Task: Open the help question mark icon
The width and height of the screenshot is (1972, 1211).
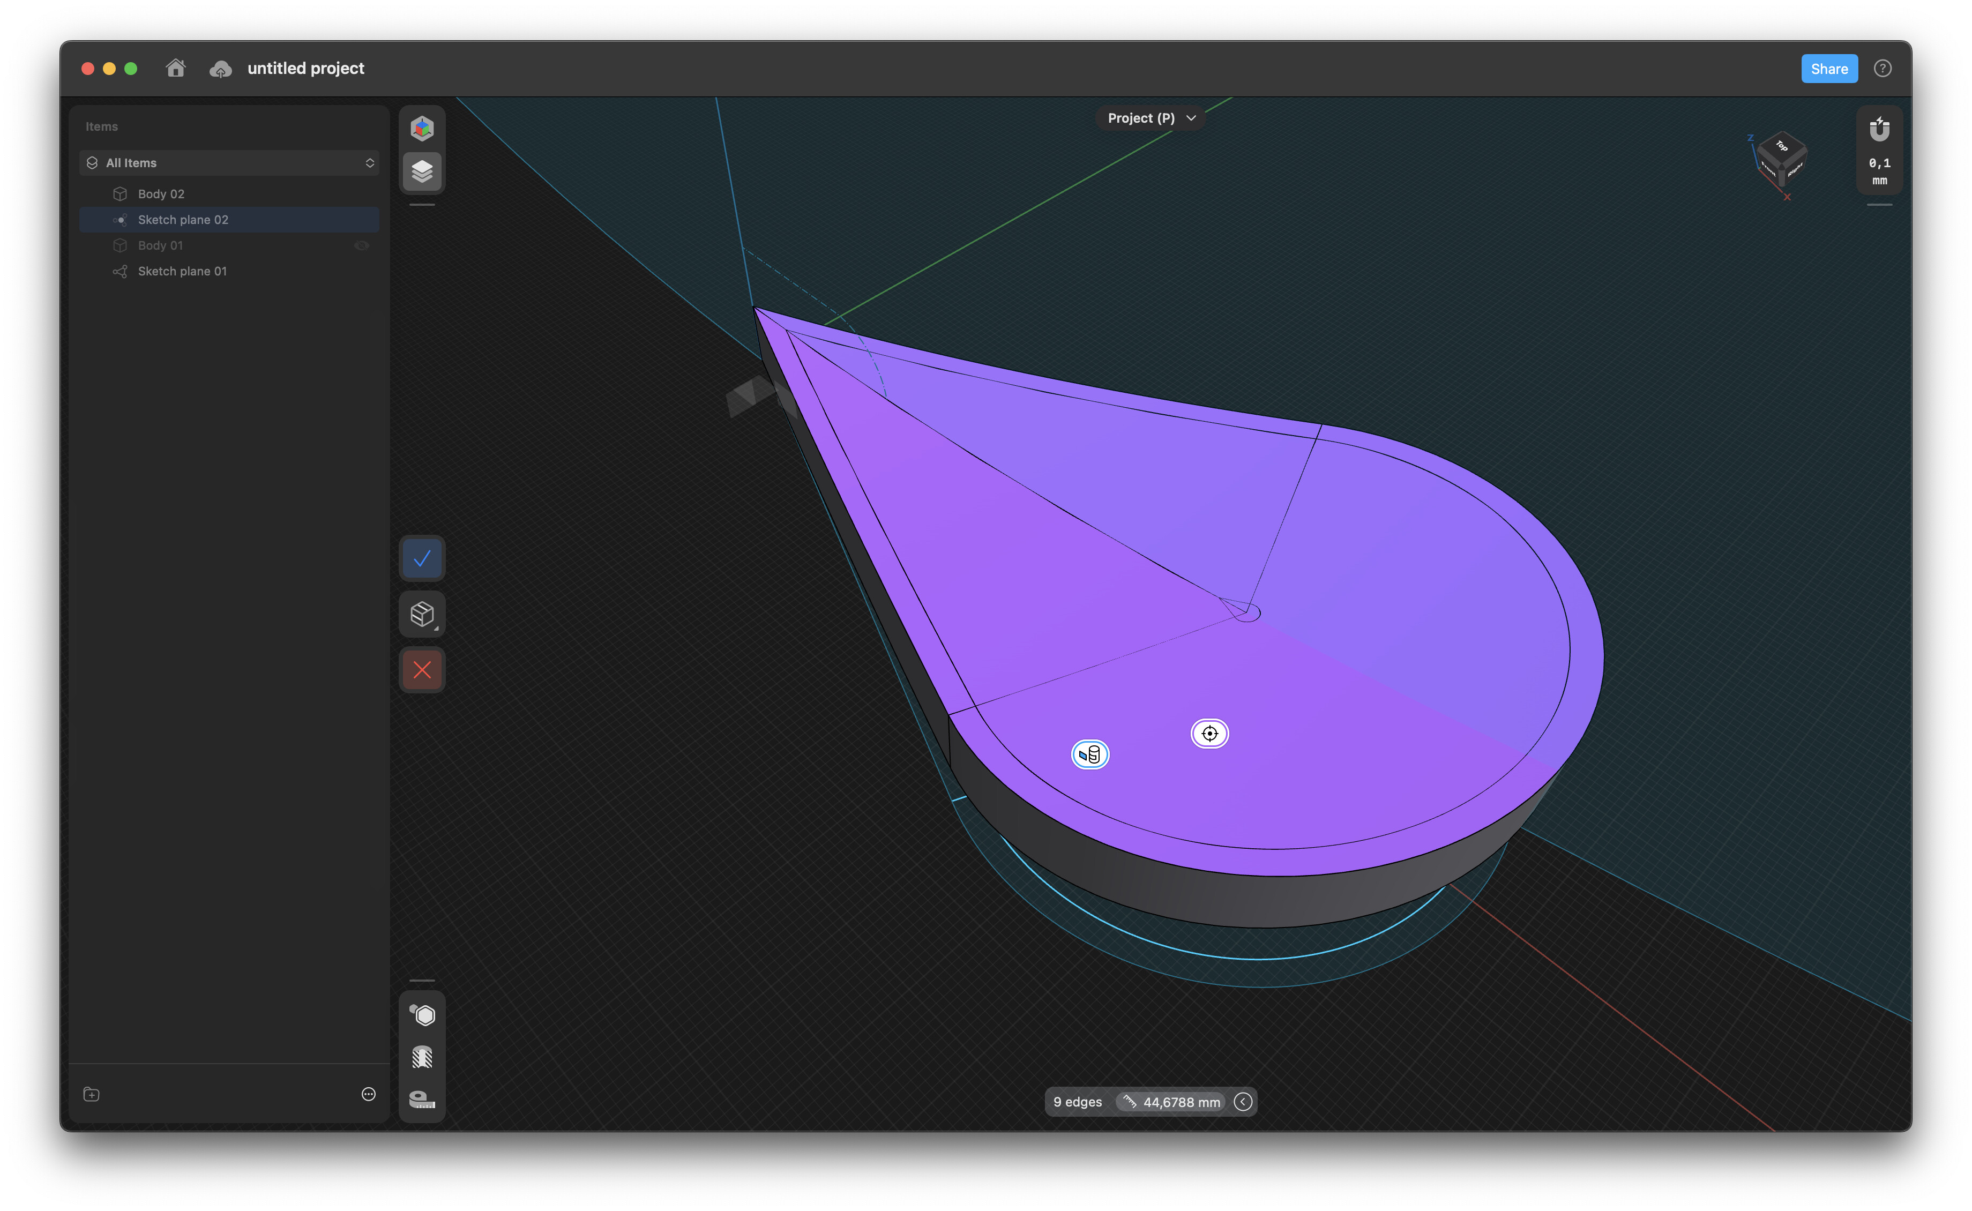Action: point(1883,69)
